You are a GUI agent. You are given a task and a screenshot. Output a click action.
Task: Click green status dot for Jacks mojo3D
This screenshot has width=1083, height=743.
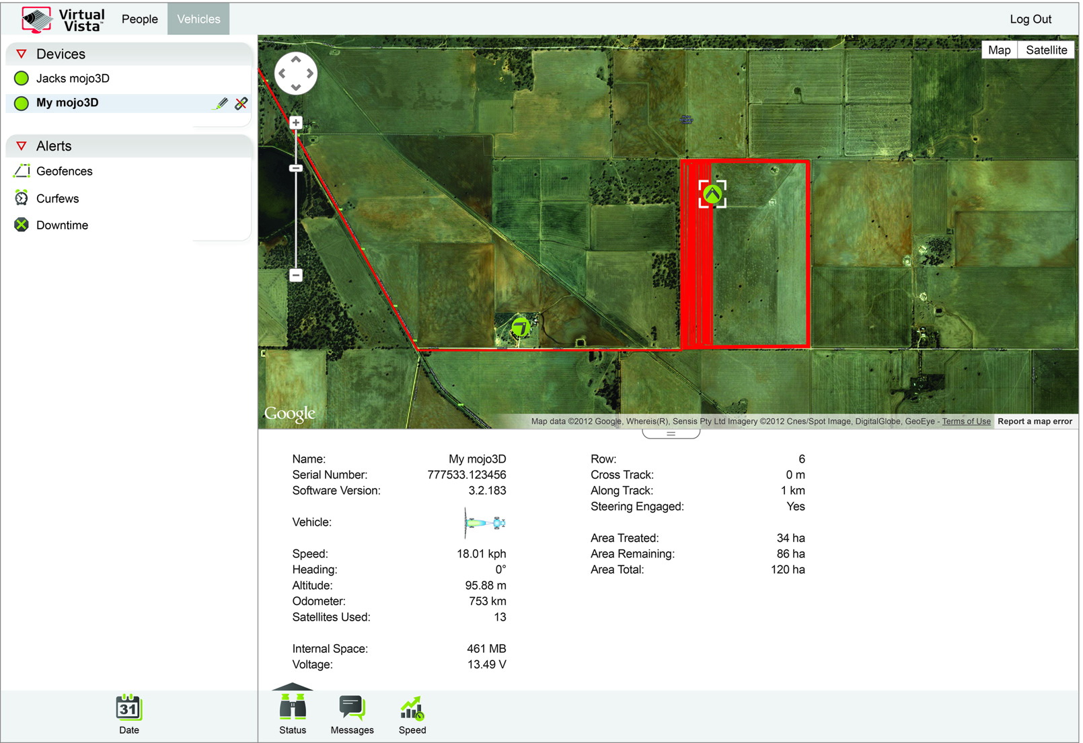(22, 79)
